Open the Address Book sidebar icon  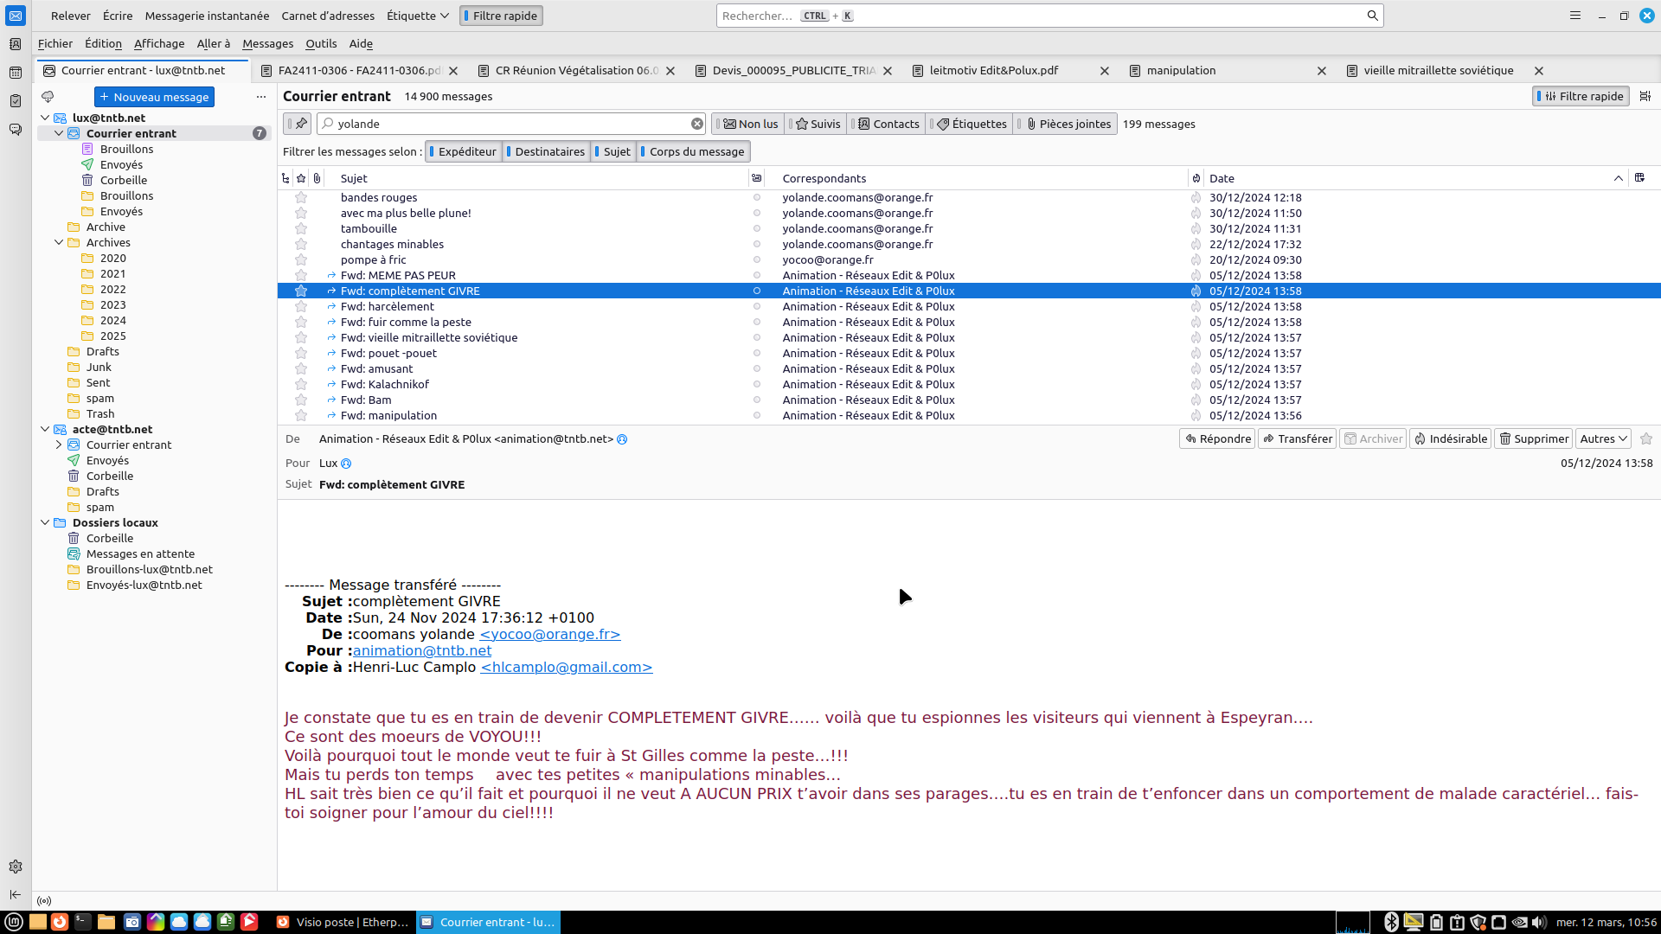click(16, 44)
